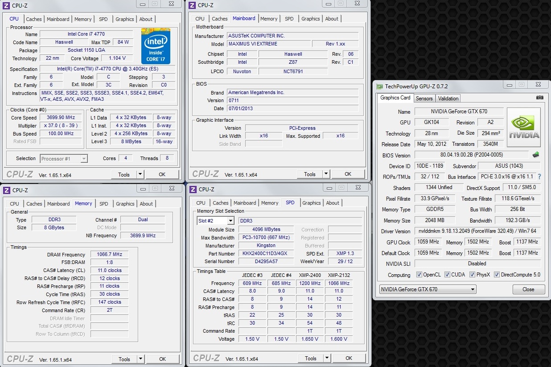Click the CPU-Z icon in SPD window
The height and width of the screenshot is (367, 551).
(193, 190)
